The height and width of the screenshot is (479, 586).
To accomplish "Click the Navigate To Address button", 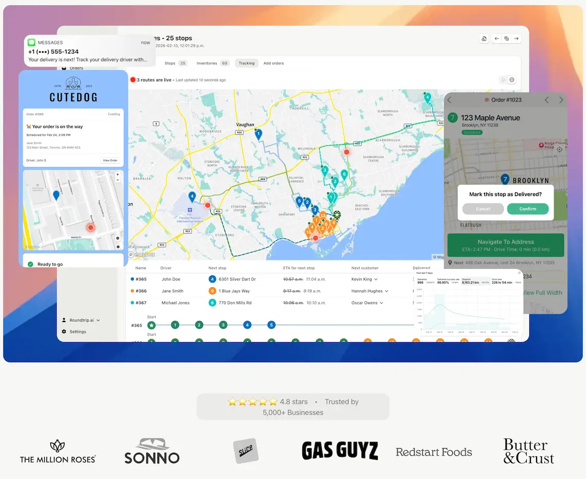I will click(506, 245).
